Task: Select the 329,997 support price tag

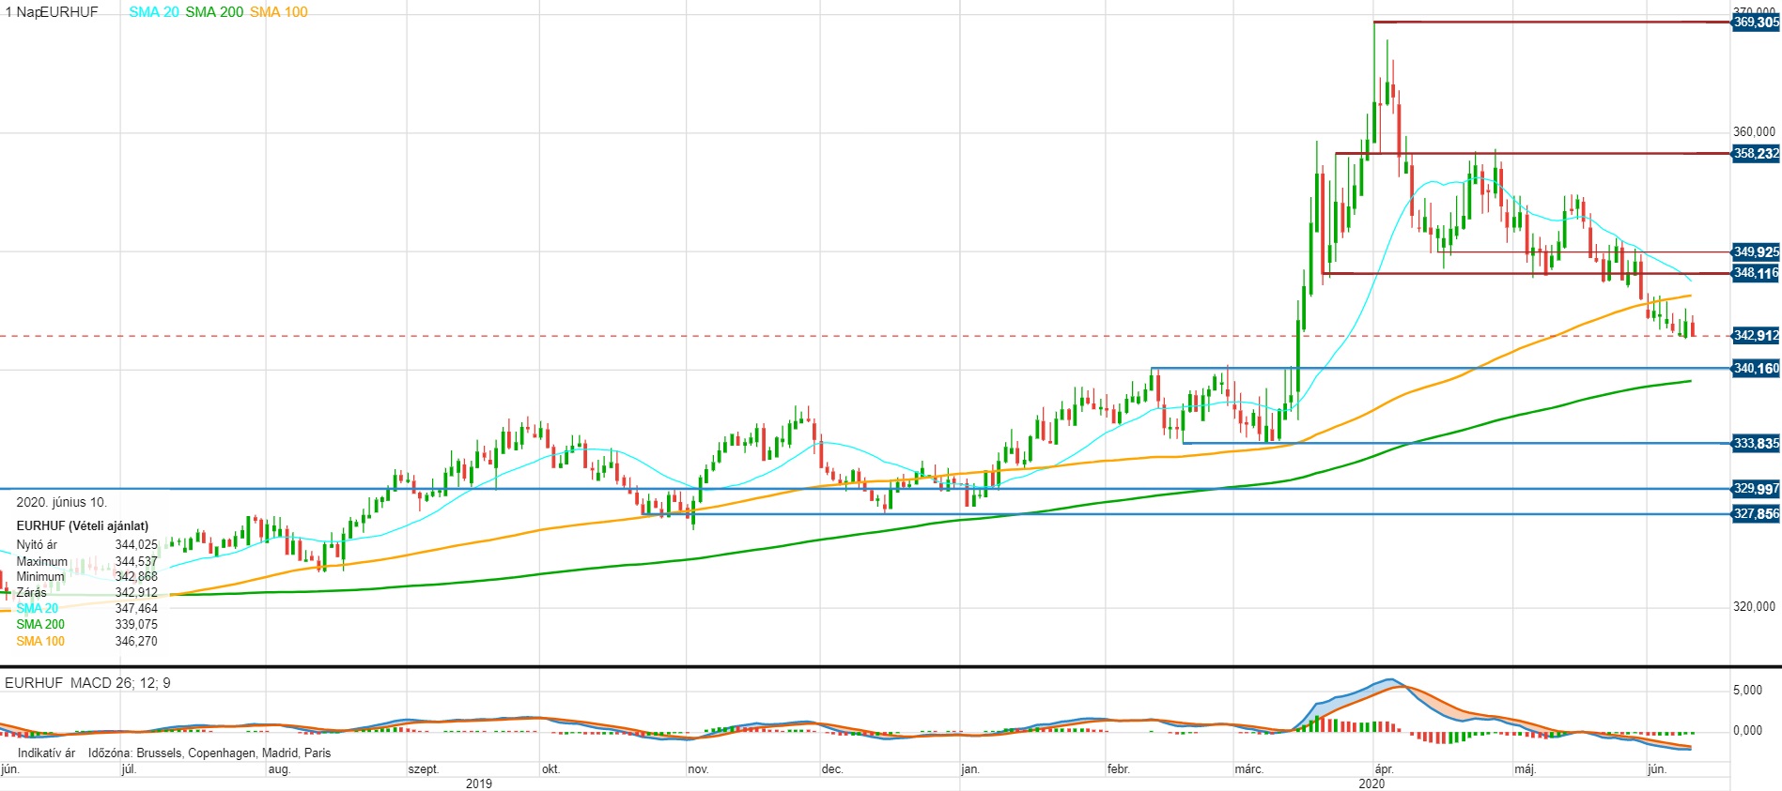Action: (x=1756, y=488)
